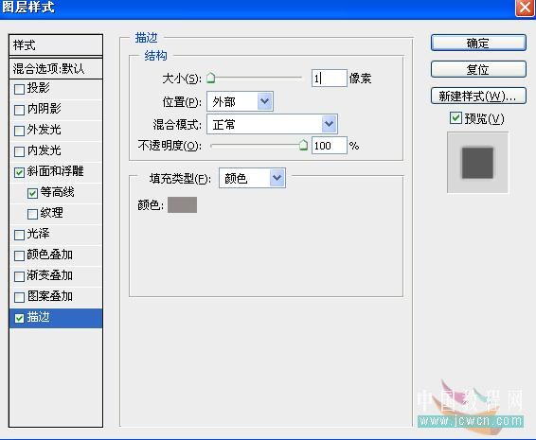Open the 颜色叠加 settings page by label
The width and height of the screenshot is (536, 440).
pyautogui.click(x=50, y=255)
